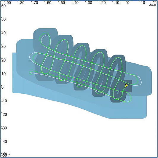
Task: Click the green path's starting hook at the left
Action: 31,73
